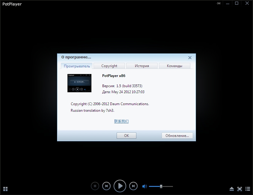Click the Обновление... update button
The image size is (253, 195).
click(x=177, y=136)
